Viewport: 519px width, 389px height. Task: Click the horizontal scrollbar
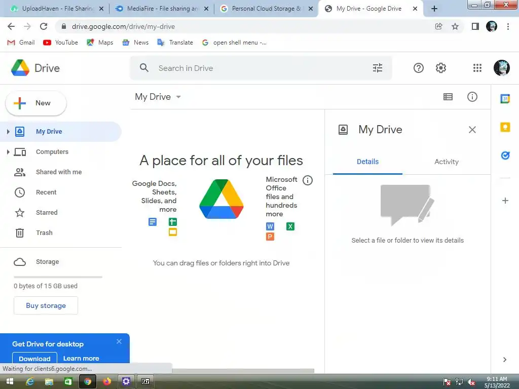[x=243, y=371]
